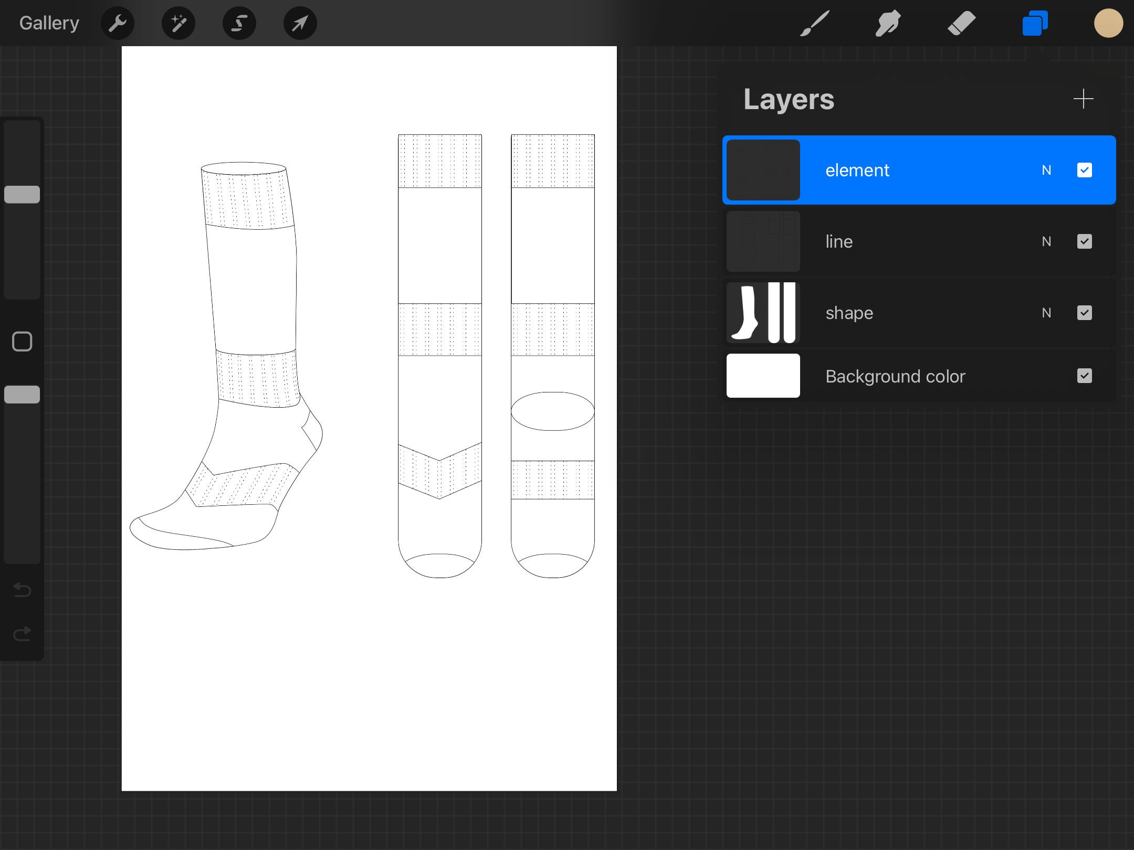Open the Layers panel icon

(1034, 23)
